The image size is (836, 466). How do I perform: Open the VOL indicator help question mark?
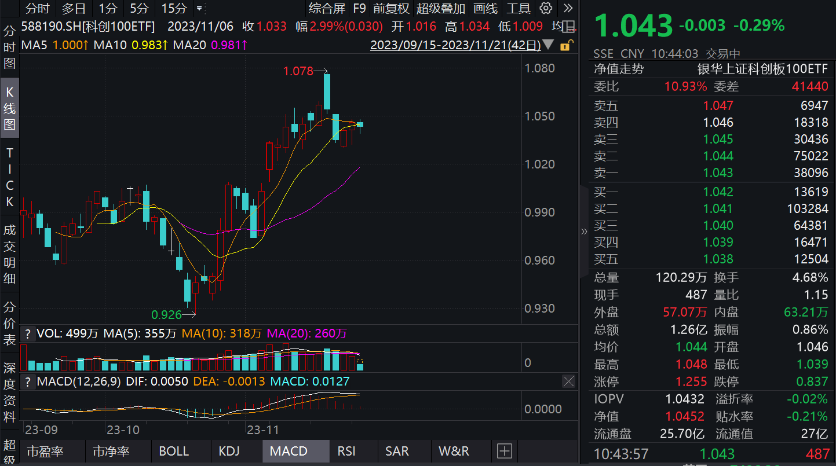[x=27, y=333]
